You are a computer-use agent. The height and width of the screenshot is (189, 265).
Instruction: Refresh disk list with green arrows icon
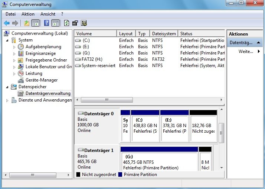(x=66, y=23)
